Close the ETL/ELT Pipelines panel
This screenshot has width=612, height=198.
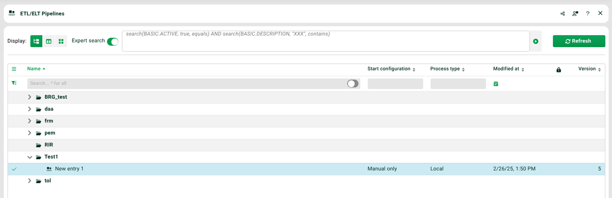tap(600, 13)
